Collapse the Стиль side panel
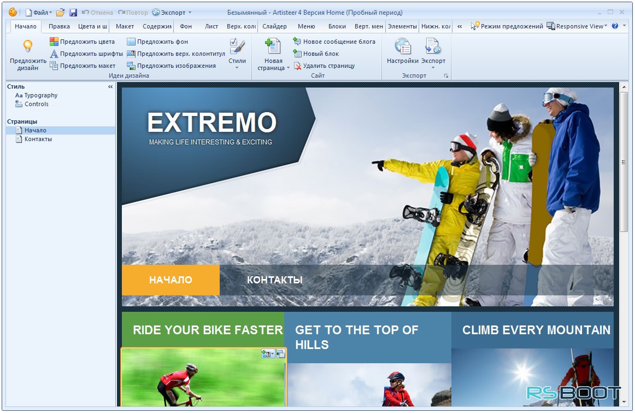 [110, 87]
